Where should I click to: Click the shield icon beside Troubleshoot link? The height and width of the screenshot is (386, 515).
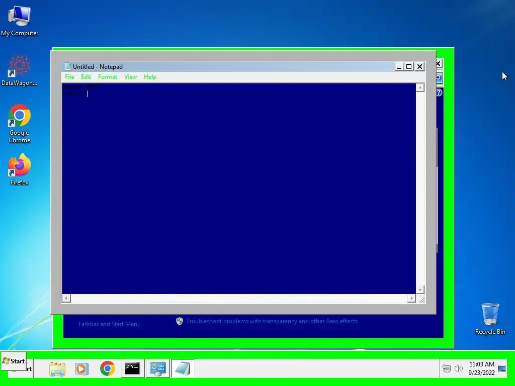click(180, 321)
